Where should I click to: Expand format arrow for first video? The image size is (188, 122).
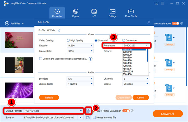(x=174, y=38)
